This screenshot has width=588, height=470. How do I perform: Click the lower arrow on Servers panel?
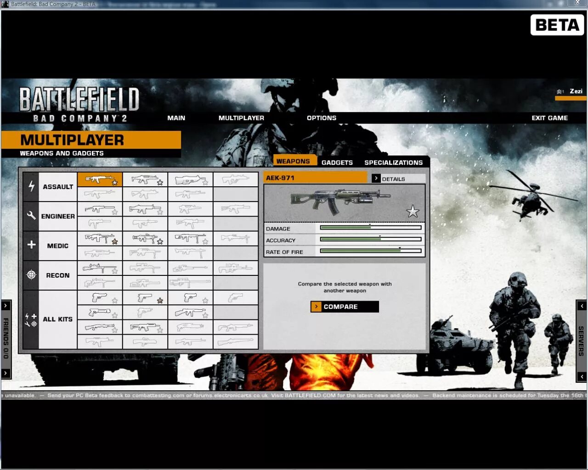point(582,376)
